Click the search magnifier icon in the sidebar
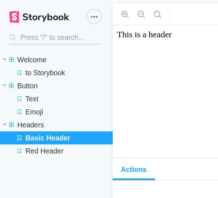The height and width of the screenshot is (198, 218). point(13,37)
